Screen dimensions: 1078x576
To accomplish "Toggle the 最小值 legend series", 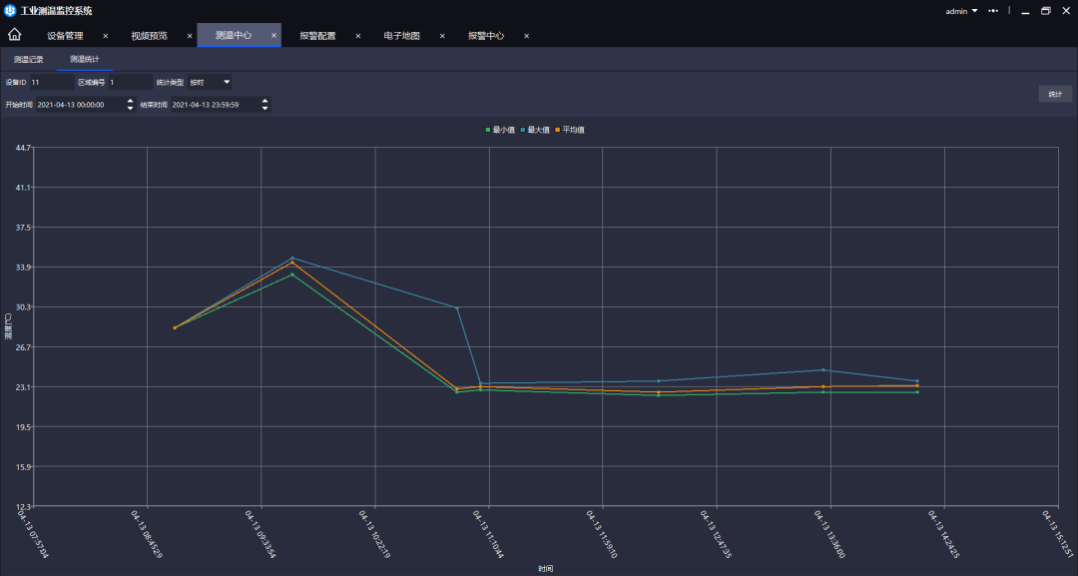I will click(x=500, y=130).
